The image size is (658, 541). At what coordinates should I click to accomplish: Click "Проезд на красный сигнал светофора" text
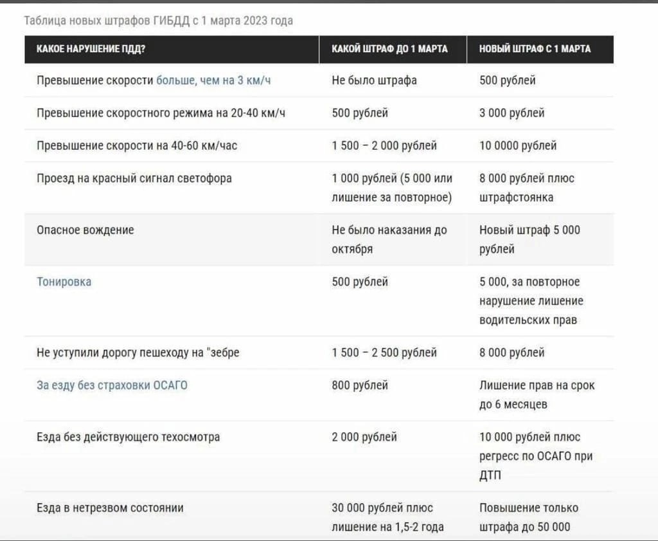tap(134, 178)
